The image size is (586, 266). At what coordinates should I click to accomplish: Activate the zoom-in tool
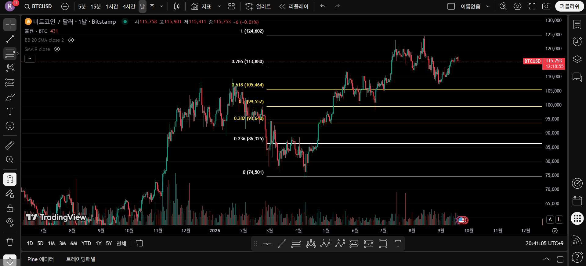pos(10,159)
